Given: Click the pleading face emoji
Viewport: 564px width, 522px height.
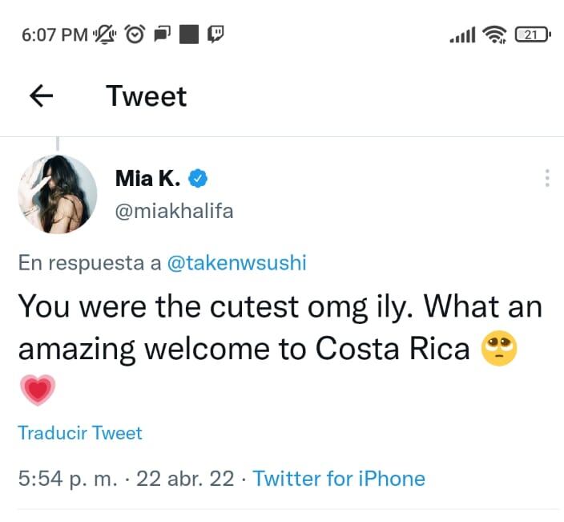Looking at the screenshot, I should (x=498, y=349).
